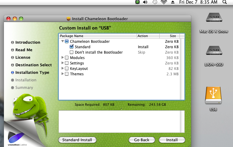
Task: Click the Themes size 2.3 MB
Action: pyautogui.click(x=173, y=74)
